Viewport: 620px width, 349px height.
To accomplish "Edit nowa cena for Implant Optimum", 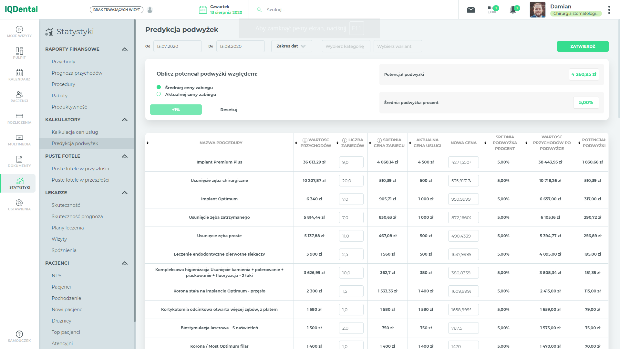I will (x=463, y=199).
